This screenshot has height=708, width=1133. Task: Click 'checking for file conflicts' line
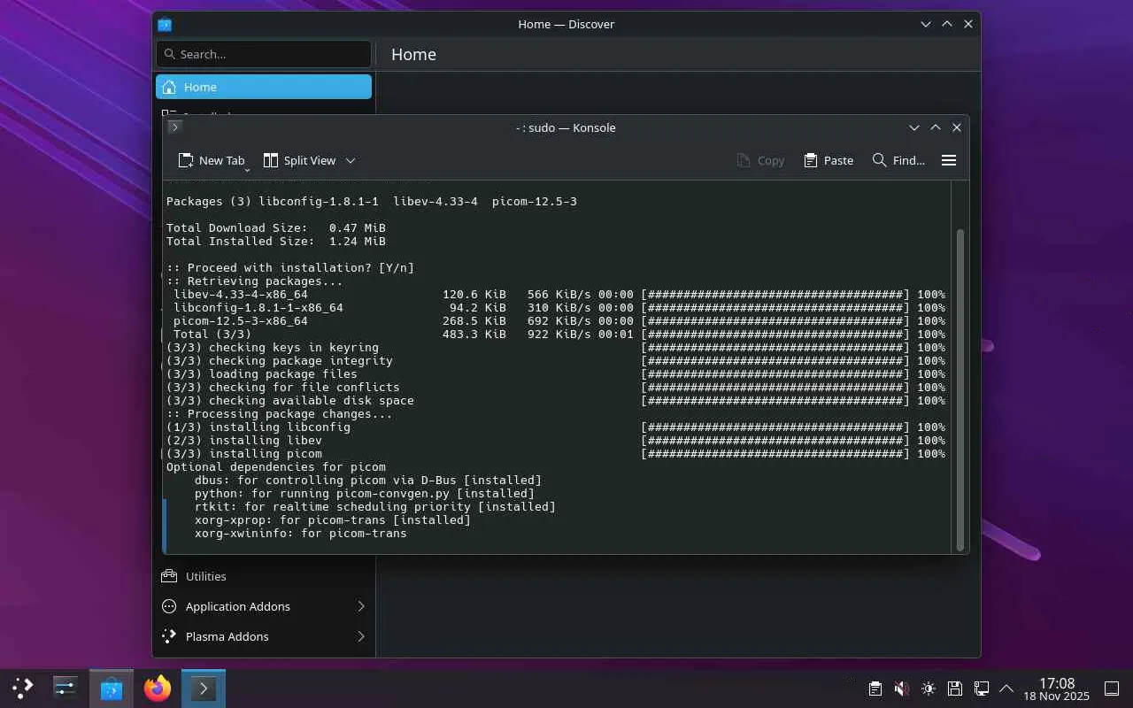(x=556, y=388)
